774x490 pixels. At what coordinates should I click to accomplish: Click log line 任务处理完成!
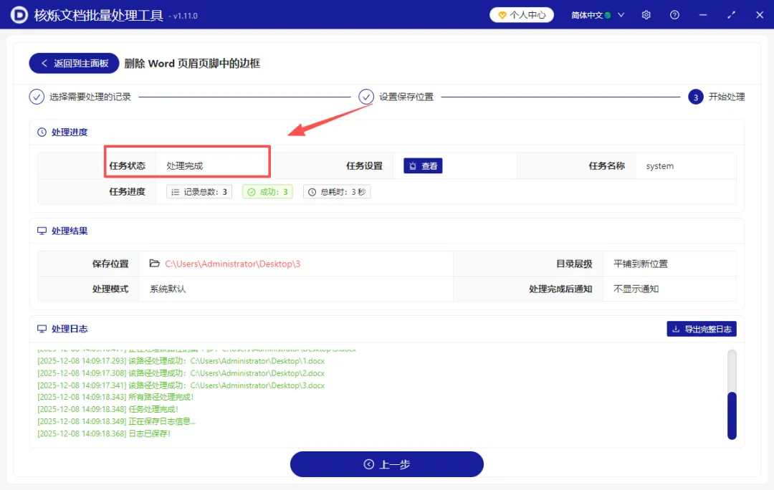107,410
